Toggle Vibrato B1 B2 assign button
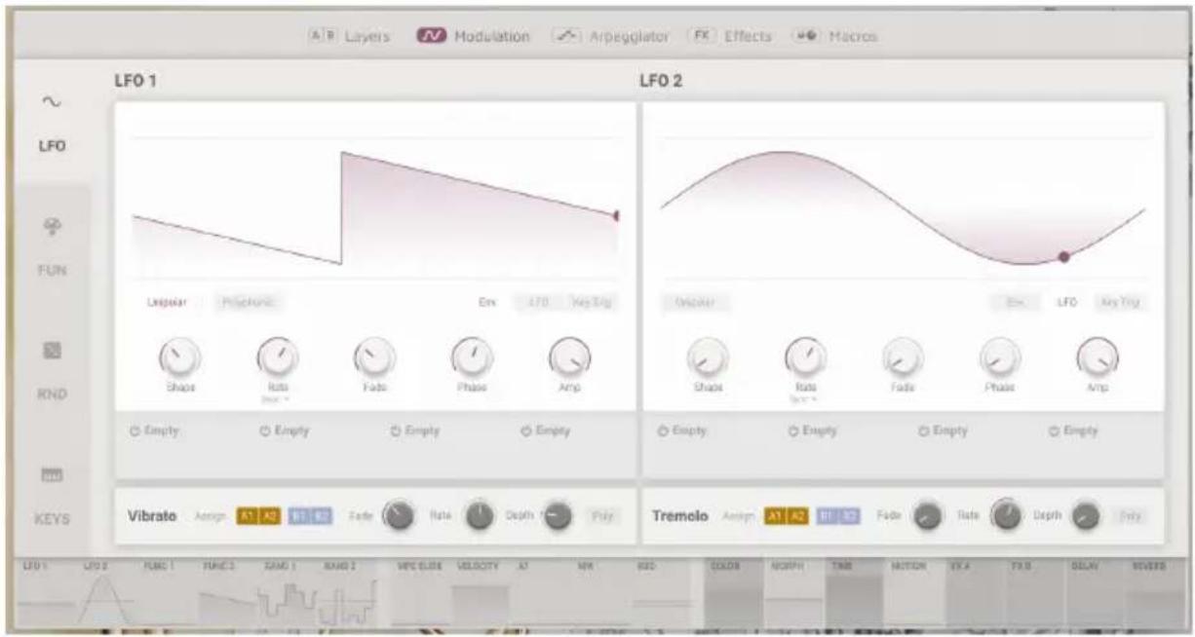The image size is (1195, 637). click(310, 514)
